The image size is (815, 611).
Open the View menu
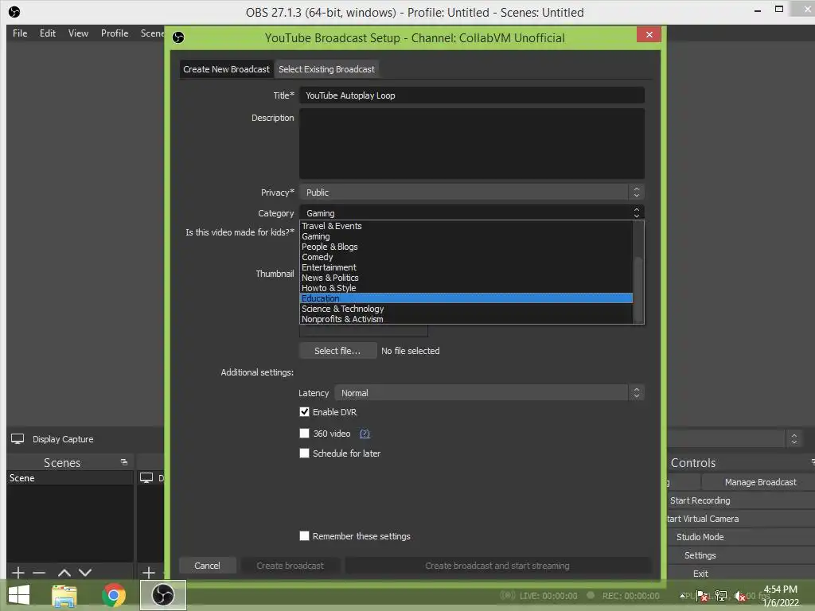(78, 33)
